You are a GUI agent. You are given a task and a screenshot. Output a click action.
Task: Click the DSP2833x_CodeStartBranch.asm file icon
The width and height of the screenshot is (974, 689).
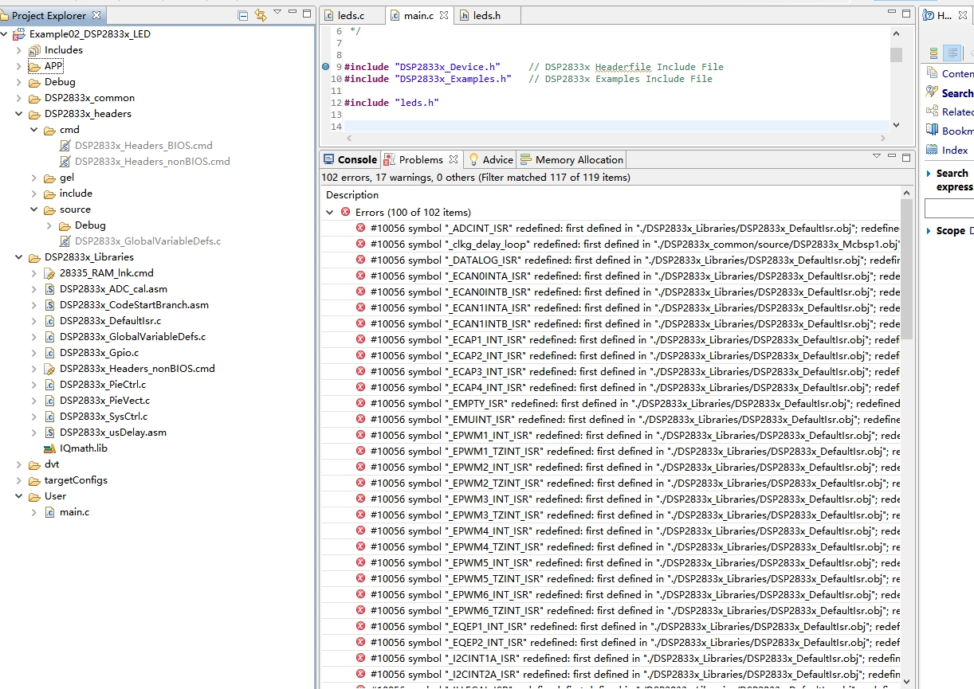pyautogui.click(x=49, y=305)
